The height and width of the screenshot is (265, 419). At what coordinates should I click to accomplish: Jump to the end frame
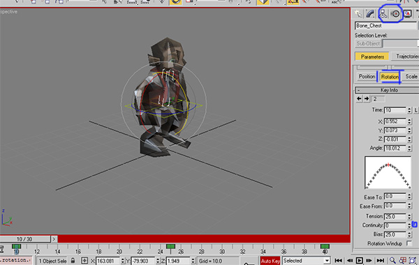tap(381, 260)
